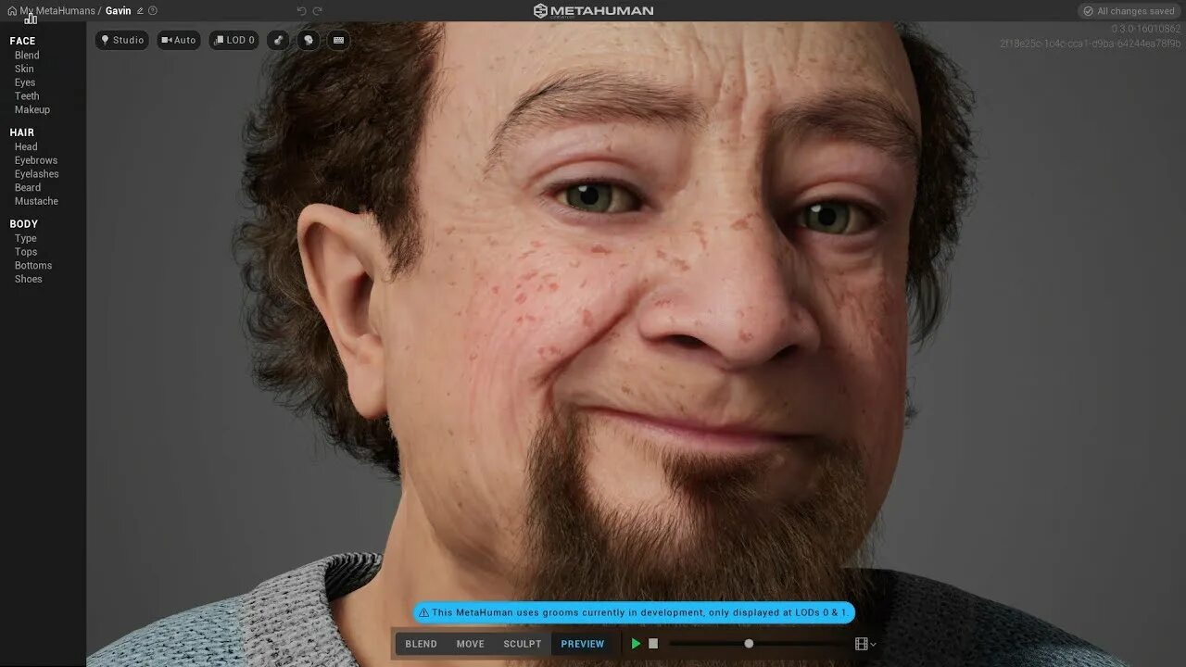Viewport: 1186px width, 667px height.
Task: Open the animation clip selector film icon
Action: tap(865, 644)
